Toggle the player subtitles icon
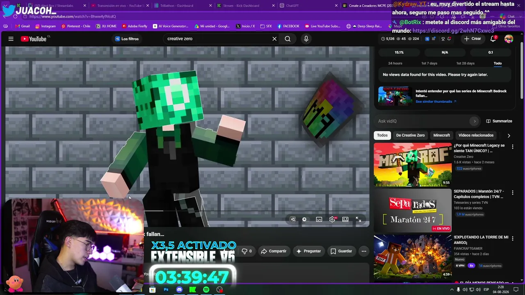The height and width of the screenshot is (295, 525). pos(319,220)
